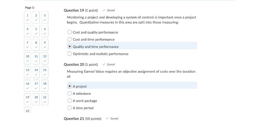
Task: Navigate to question 16 box
Action: [x=28, y=86]
